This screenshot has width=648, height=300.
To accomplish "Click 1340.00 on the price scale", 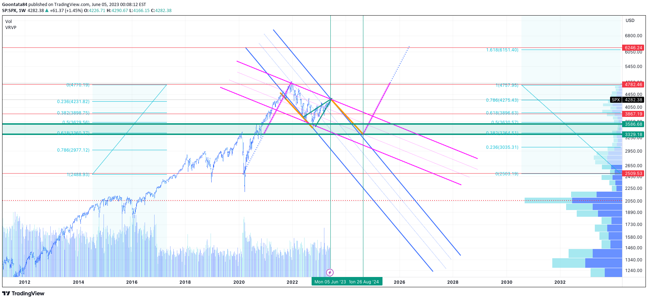I will pyautogui.click(x=633, y=260).
